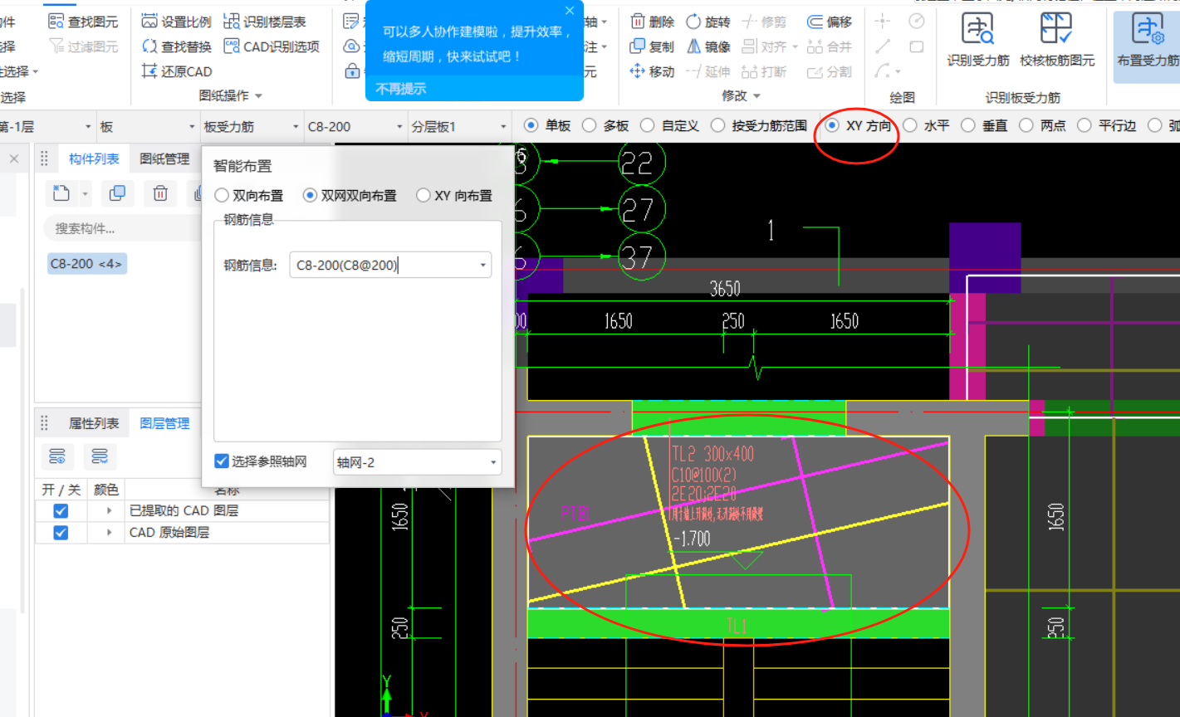Click 不再提示 in the blue tip popup

(x=401, y=88)
